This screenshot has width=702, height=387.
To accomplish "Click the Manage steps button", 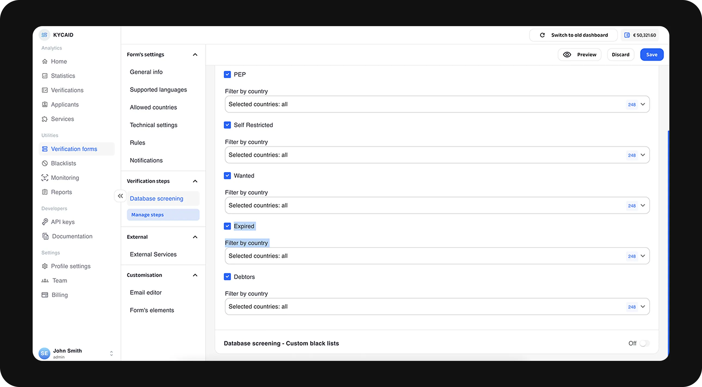I will click(163, 215).
